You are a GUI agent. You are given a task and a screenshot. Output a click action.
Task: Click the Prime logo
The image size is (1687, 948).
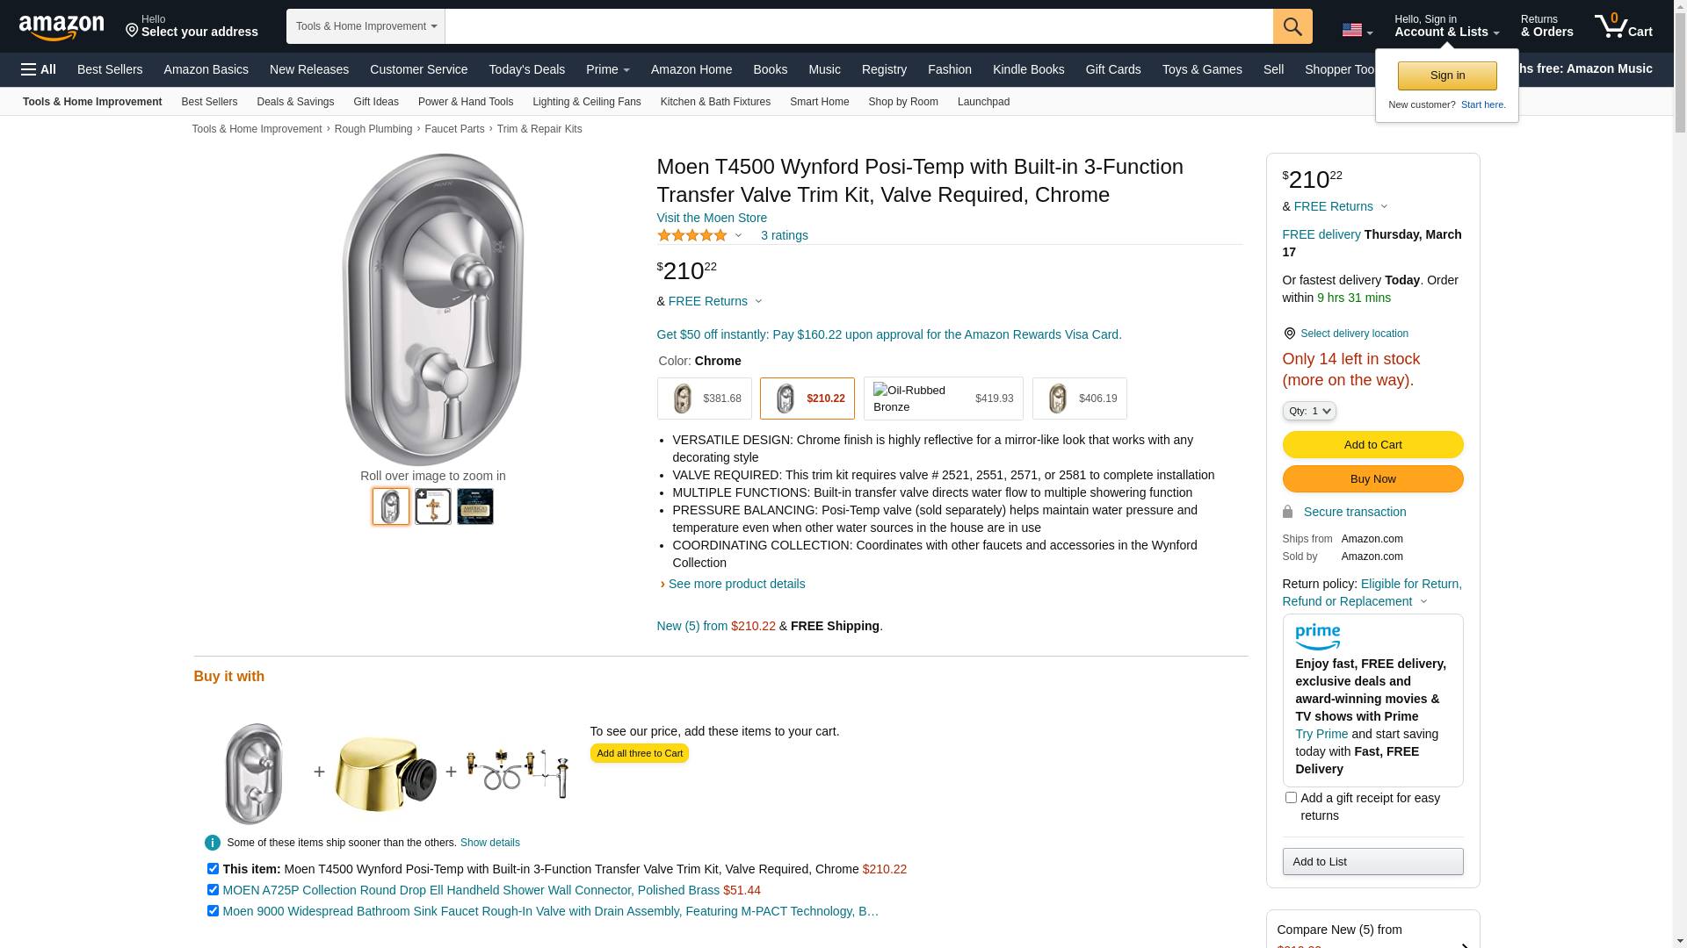tap(1317, 636)
